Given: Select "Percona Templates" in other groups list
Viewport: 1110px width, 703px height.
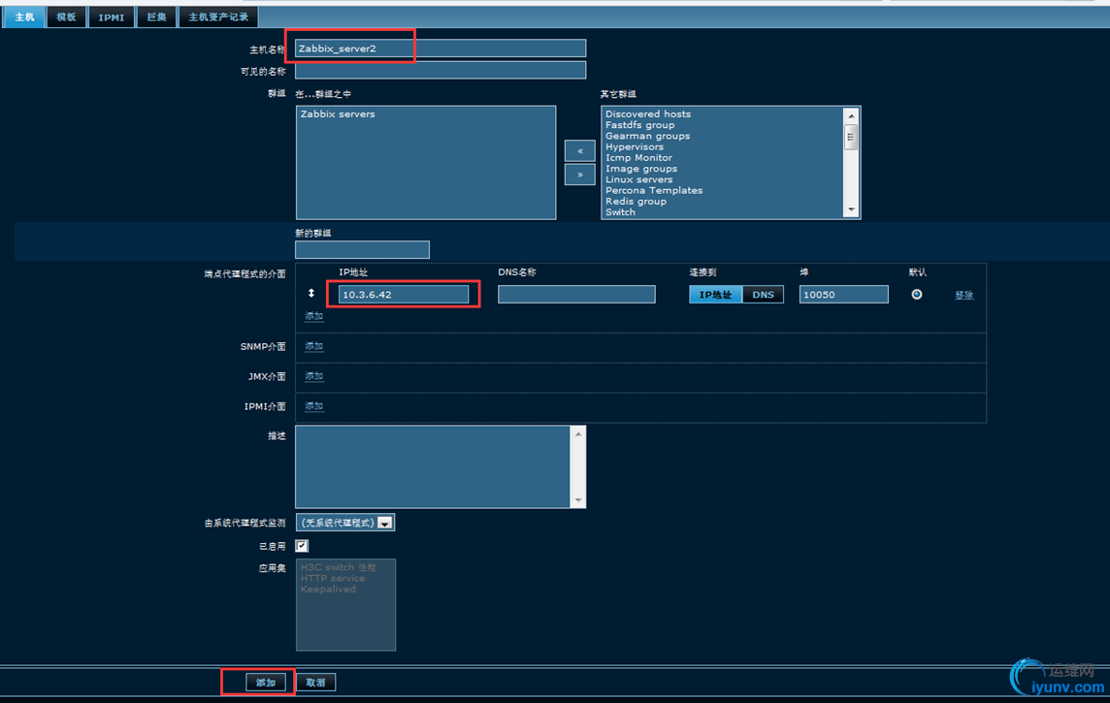Looking at the screenshot, I should pyautogui.click(x=654, y=190).
